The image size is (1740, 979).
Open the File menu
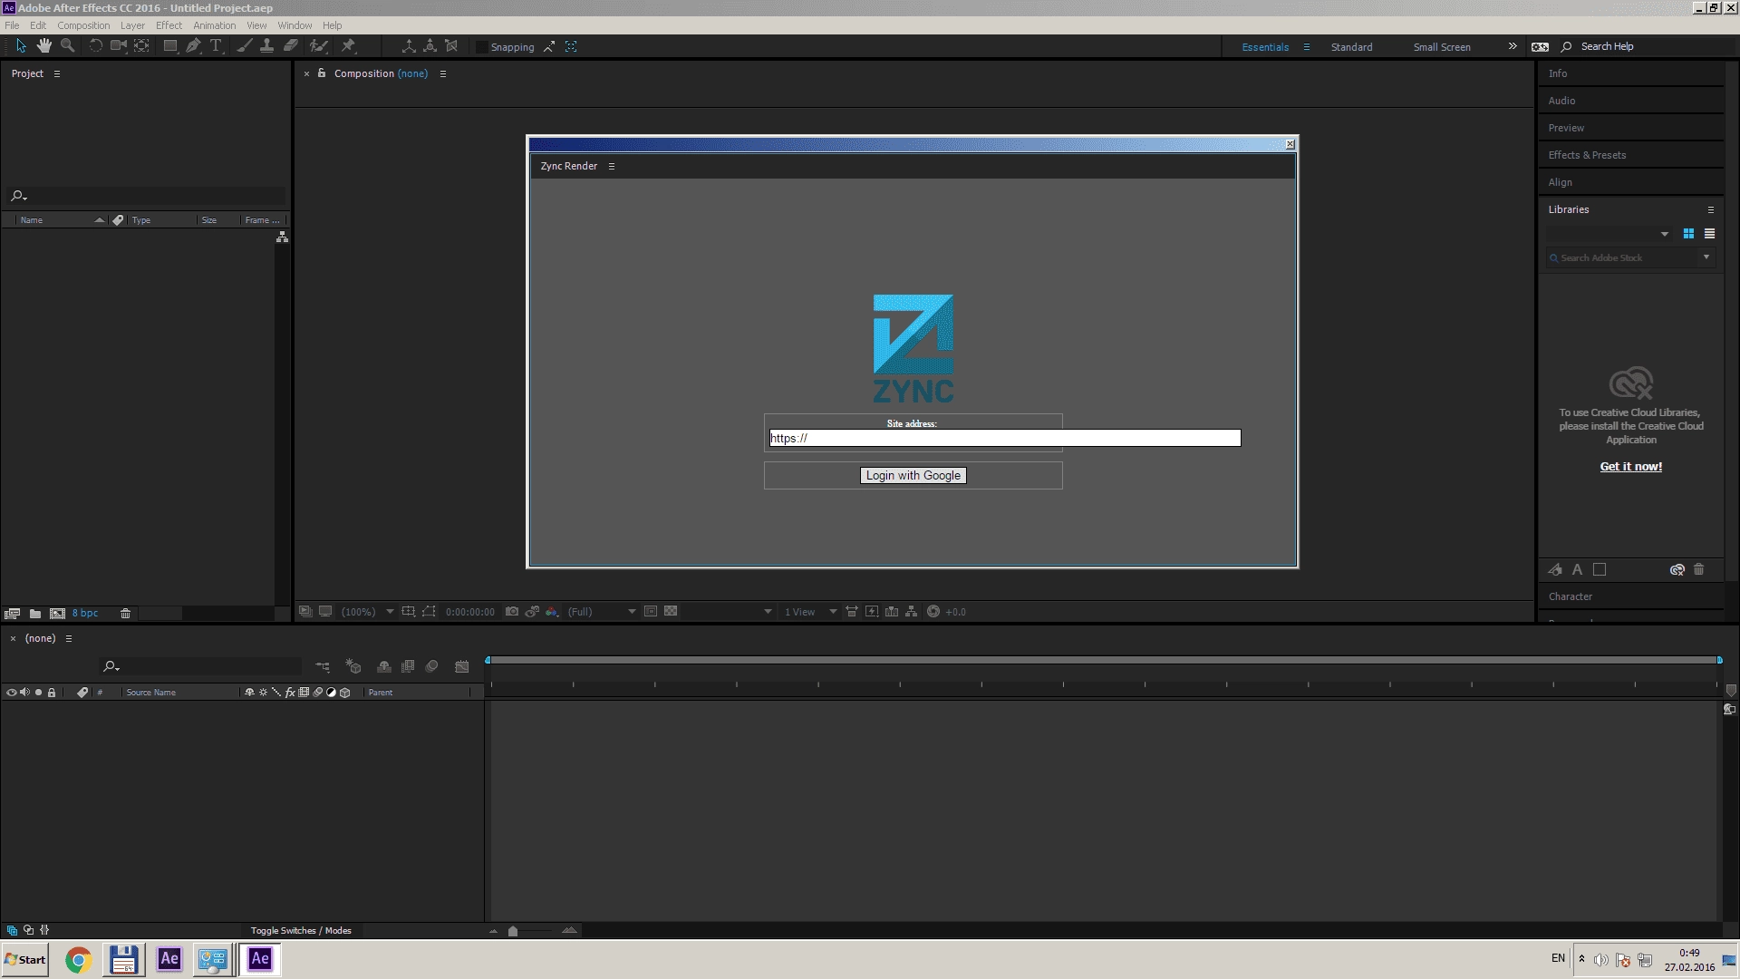coord(12,25)
